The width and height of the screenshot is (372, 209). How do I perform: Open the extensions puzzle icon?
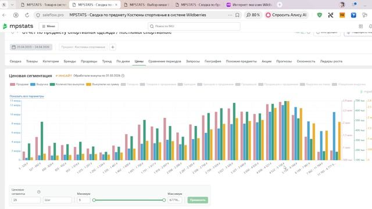(364, 15)
